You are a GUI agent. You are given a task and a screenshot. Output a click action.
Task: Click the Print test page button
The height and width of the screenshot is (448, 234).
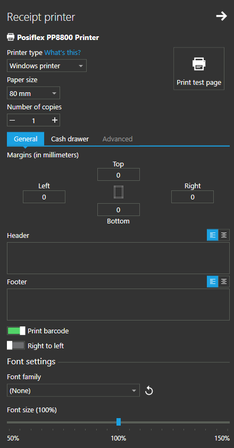(x=199, y=69)
